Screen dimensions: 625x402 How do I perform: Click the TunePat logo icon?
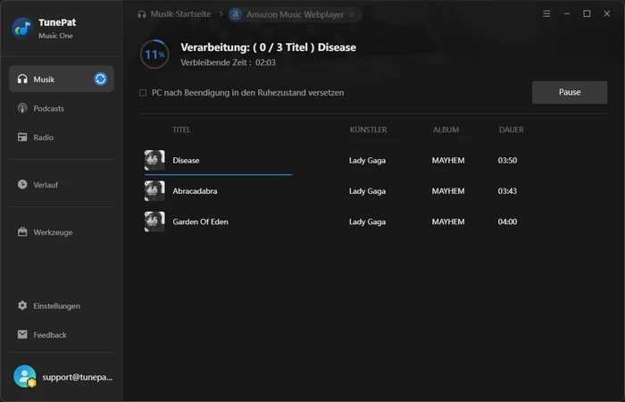(x=22, y=28)
